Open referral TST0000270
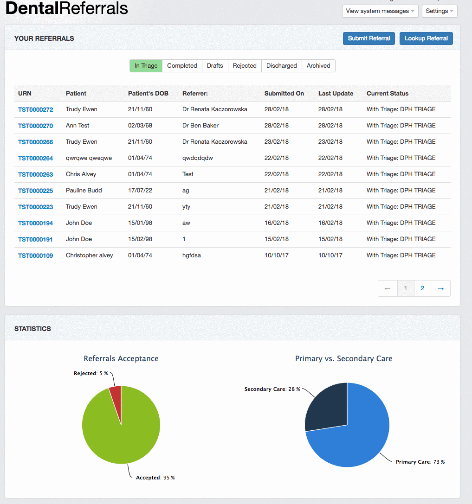The height and width of the screenshot is (504, 472). pos(35,126)
